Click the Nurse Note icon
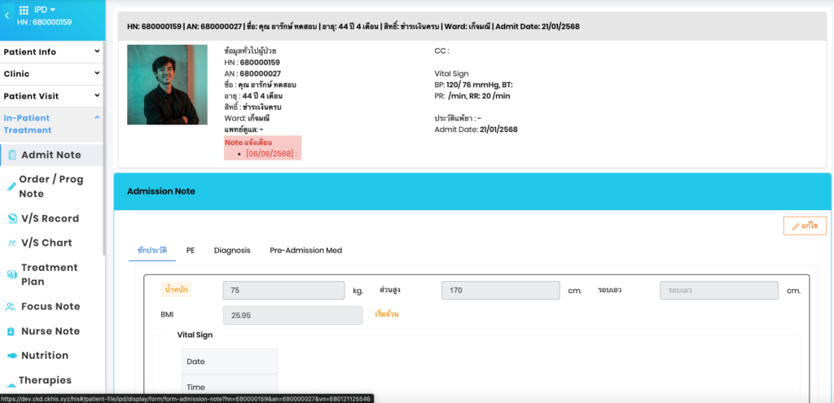Image resolution: width=834 pixels, height=403 pixels. click(x=12, y=331)
